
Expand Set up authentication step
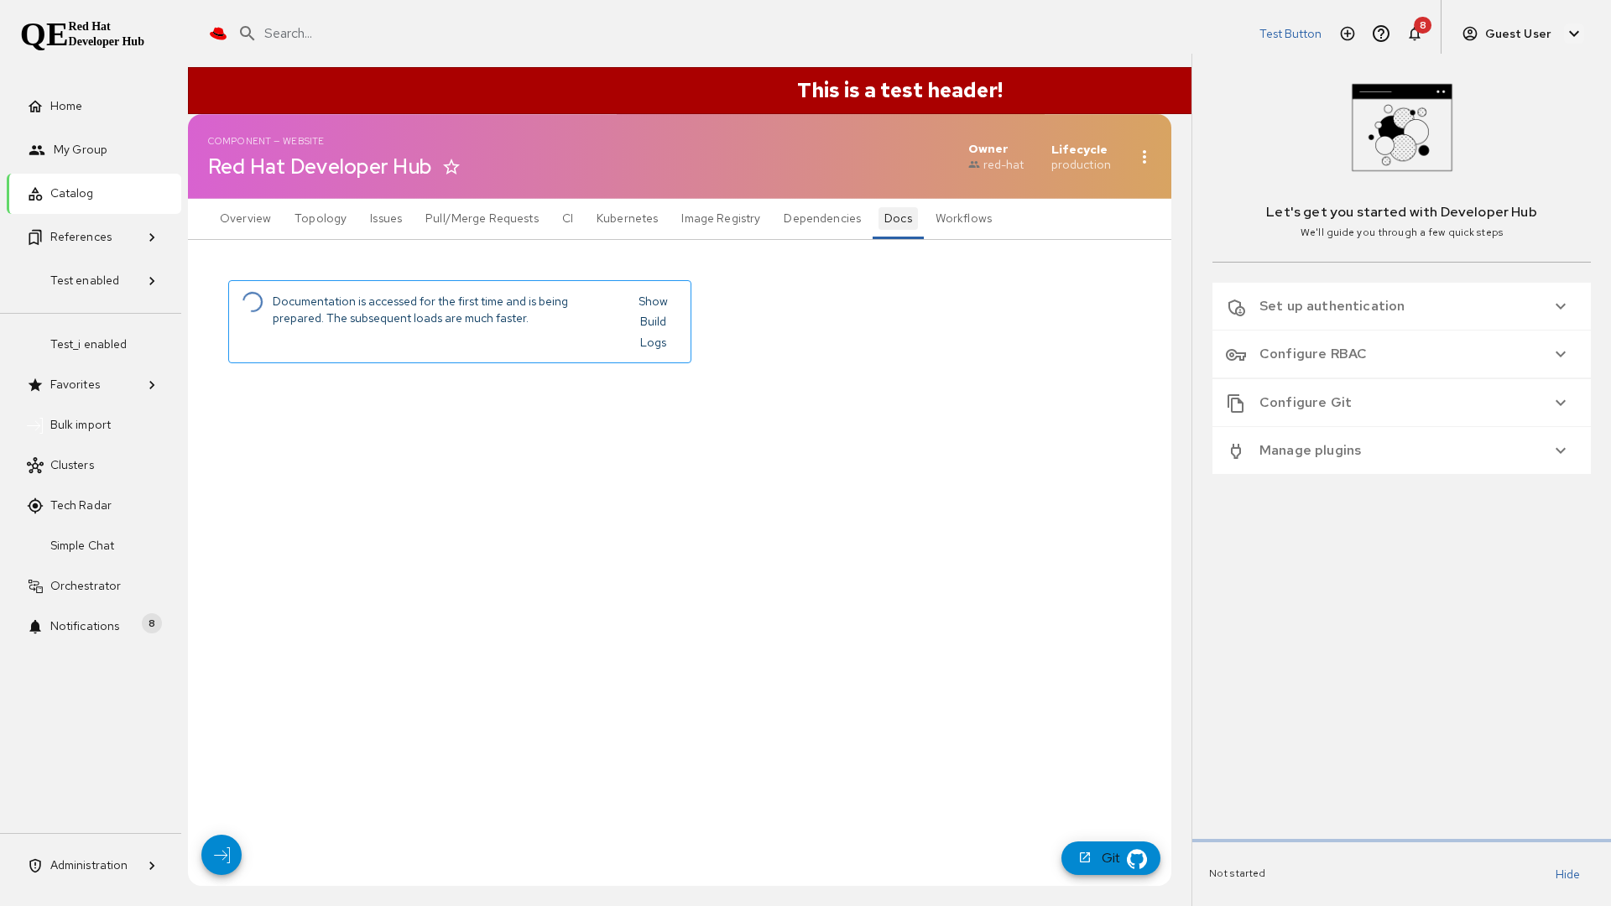pos(1400,306)
